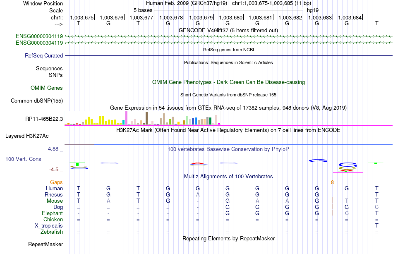This screenshot has height=254, width=393.
Task: Click the lower ENSG00000304119 gene label
Action: [39, 43]
